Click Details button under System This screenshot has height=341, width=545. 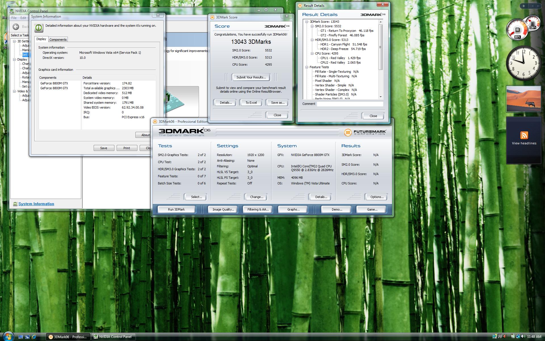coord(321,197)
